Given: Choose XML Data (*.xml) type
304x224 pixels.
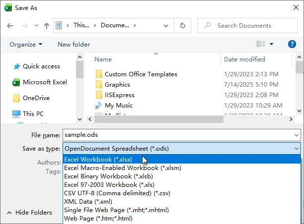Looking at the screenshot, I should pyautogui.click(x=182, y=202).
